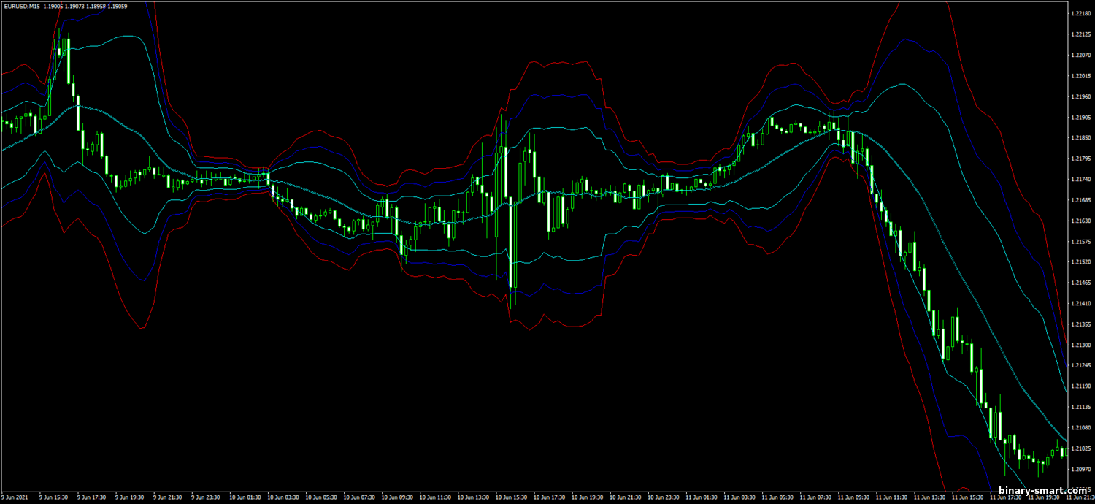
Task: Click the 9 Jun 2021 date label
Action: (15, 497)
